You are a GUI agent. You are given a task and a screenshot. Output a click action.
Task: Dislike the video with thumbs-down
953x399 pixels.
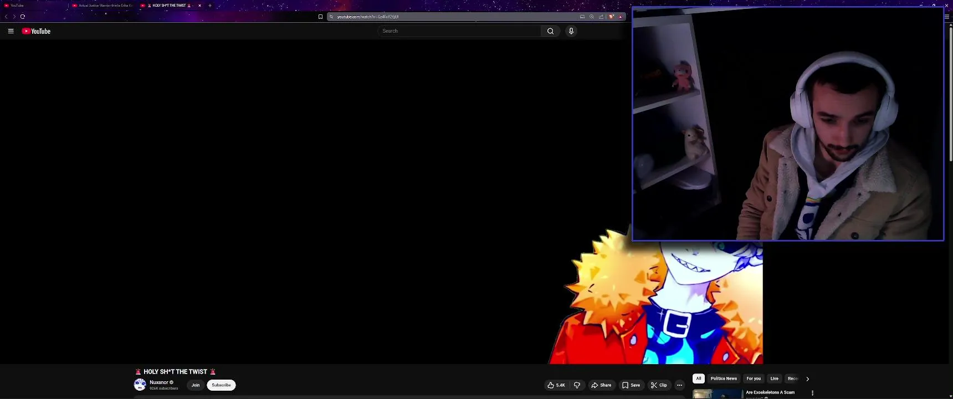[x=577, y=385]
